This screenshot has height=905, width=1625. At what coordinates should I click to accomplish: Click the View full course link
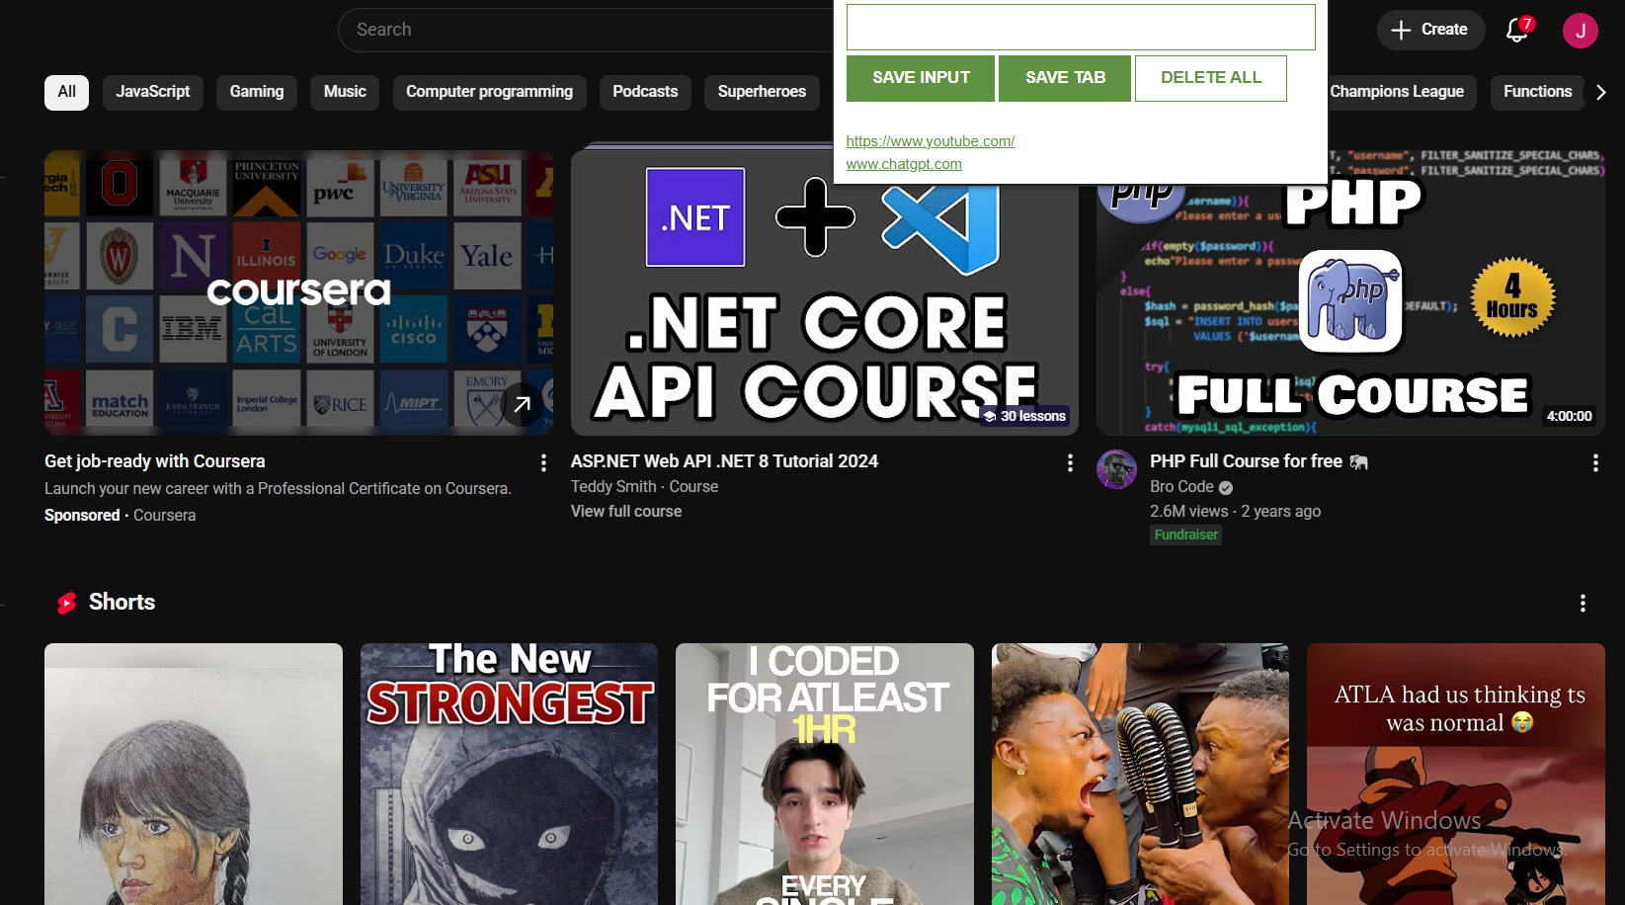(x=625, y=511)
